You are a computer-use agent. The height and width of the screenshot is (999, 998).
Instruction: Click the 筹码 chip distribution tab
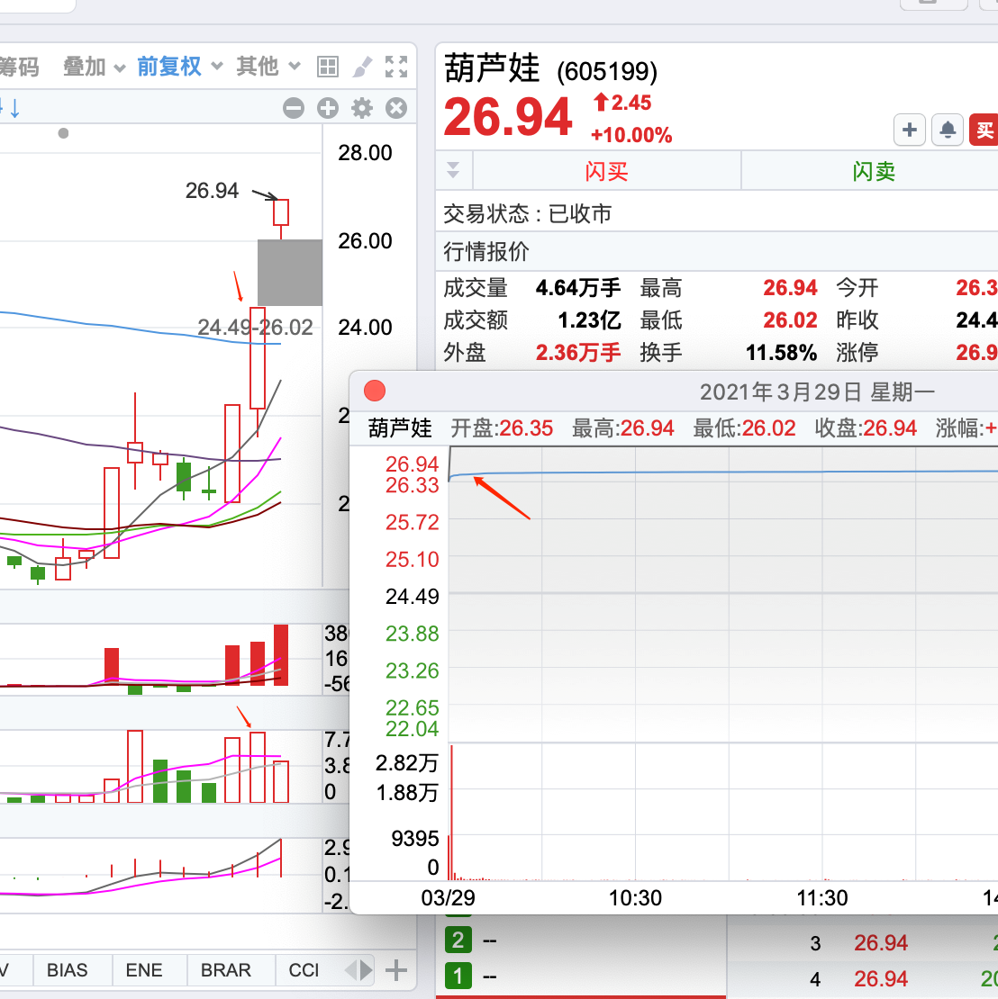pyautogui.click(x=19, y=67)
